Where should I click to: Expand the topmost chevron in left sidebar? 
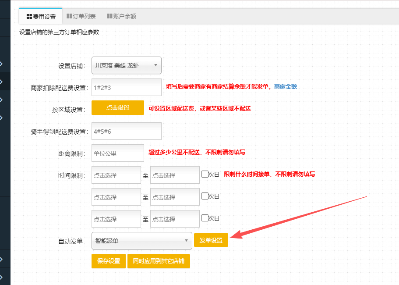(x=2, y=64)
